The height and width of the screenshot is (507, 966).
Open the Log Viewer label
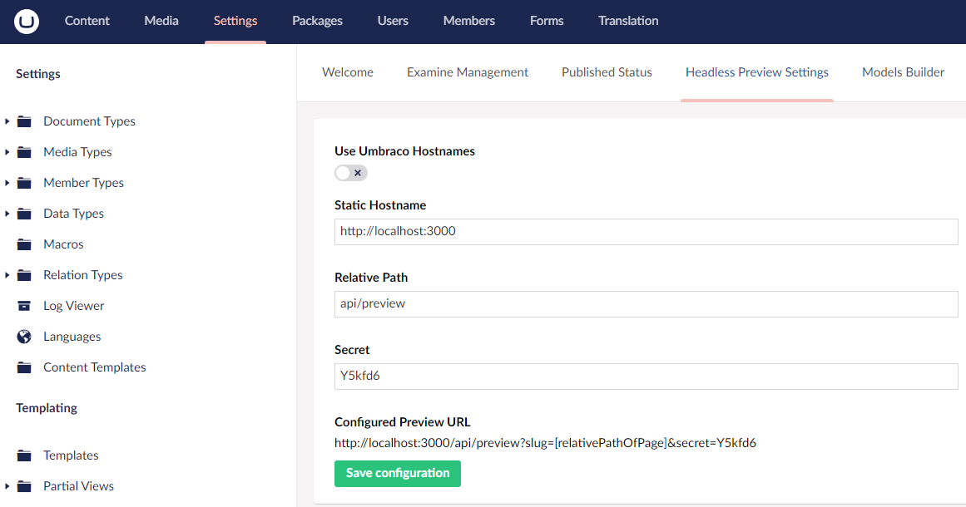tap(73, 306)
